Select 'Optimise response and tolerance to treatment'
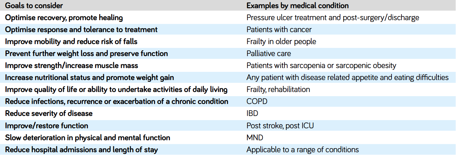The height and width of the screenshot is (155, 456). [x=81, y=29]
